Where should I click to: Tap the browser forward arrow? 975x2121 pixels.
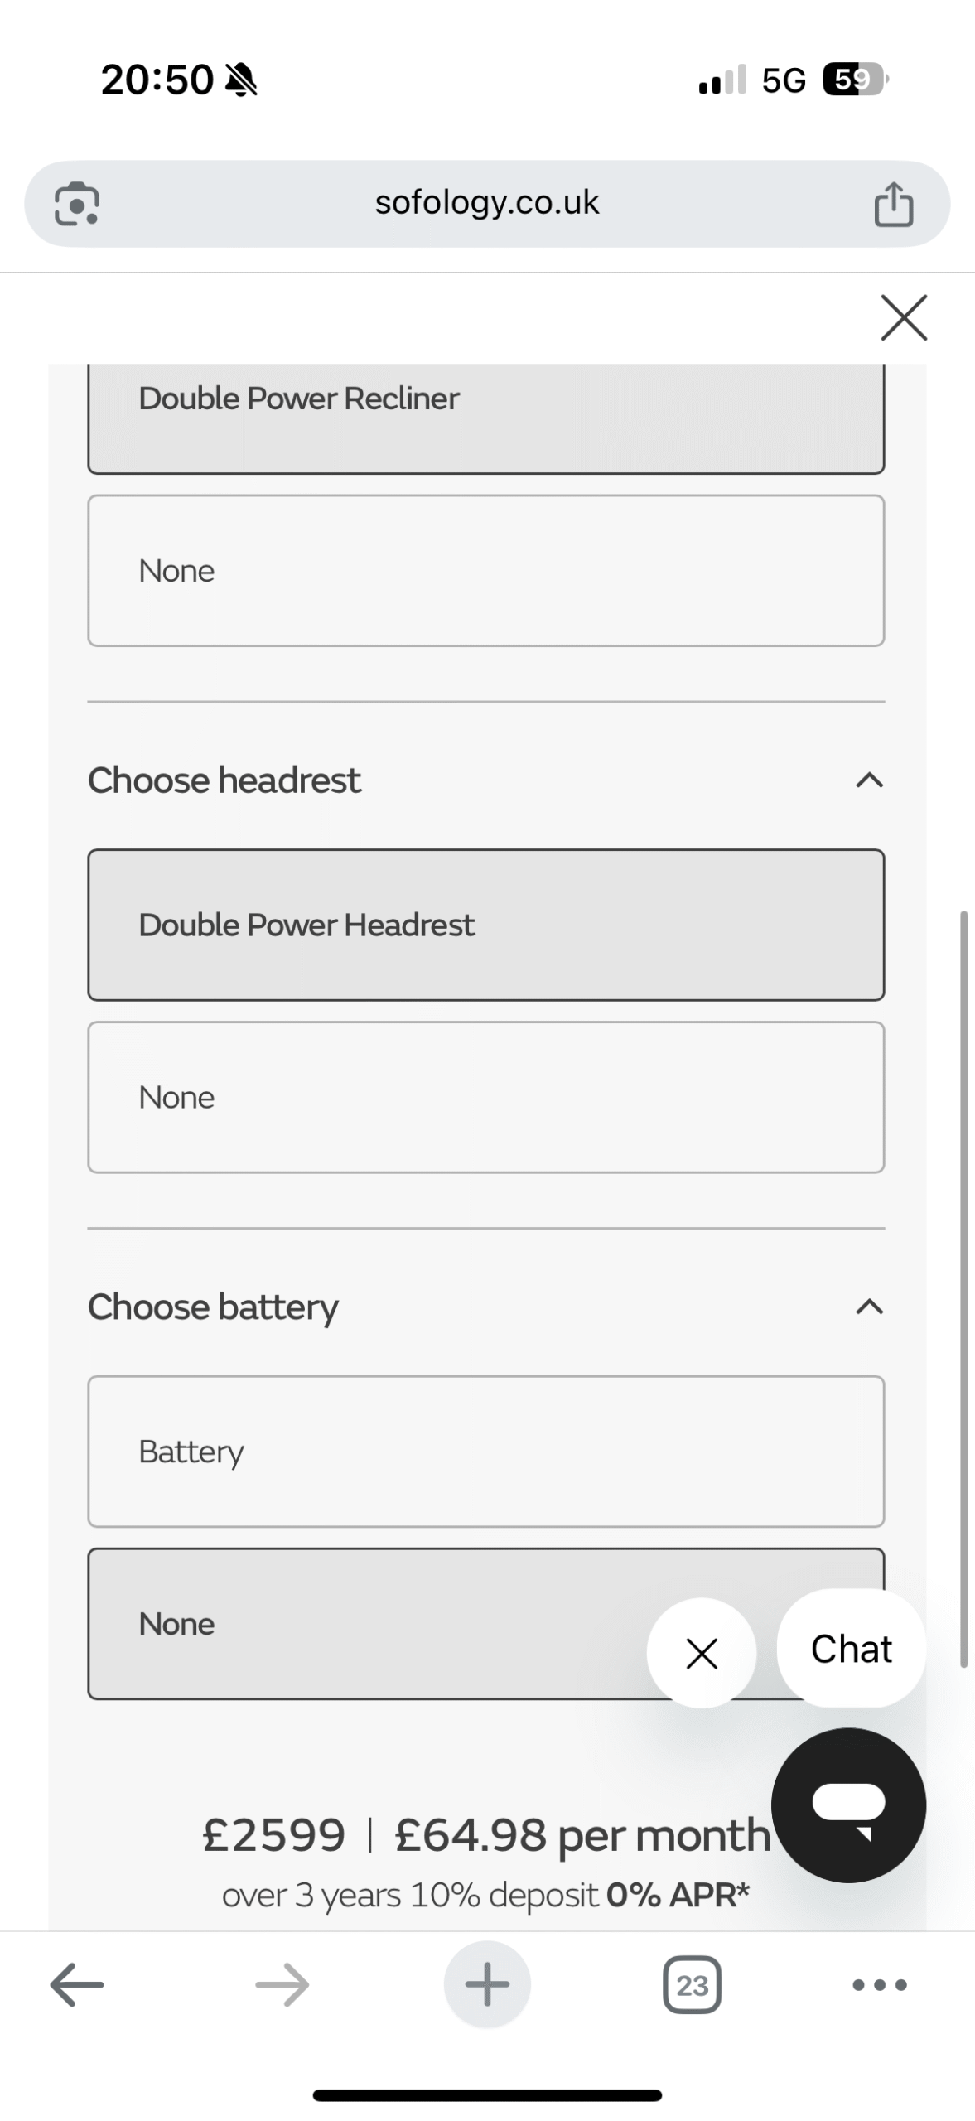[282, 1985]
